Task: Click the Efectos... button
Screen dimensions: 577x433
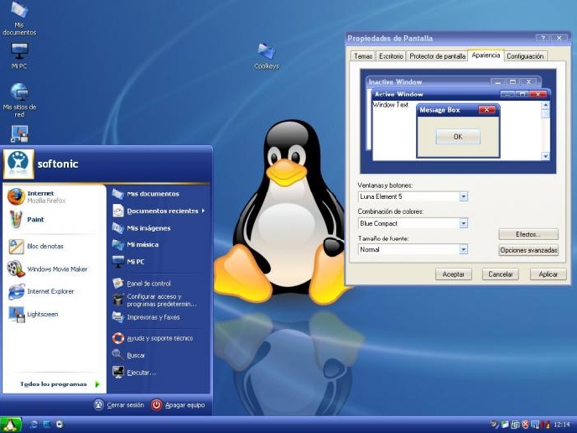Action: (x=528, y=234)
